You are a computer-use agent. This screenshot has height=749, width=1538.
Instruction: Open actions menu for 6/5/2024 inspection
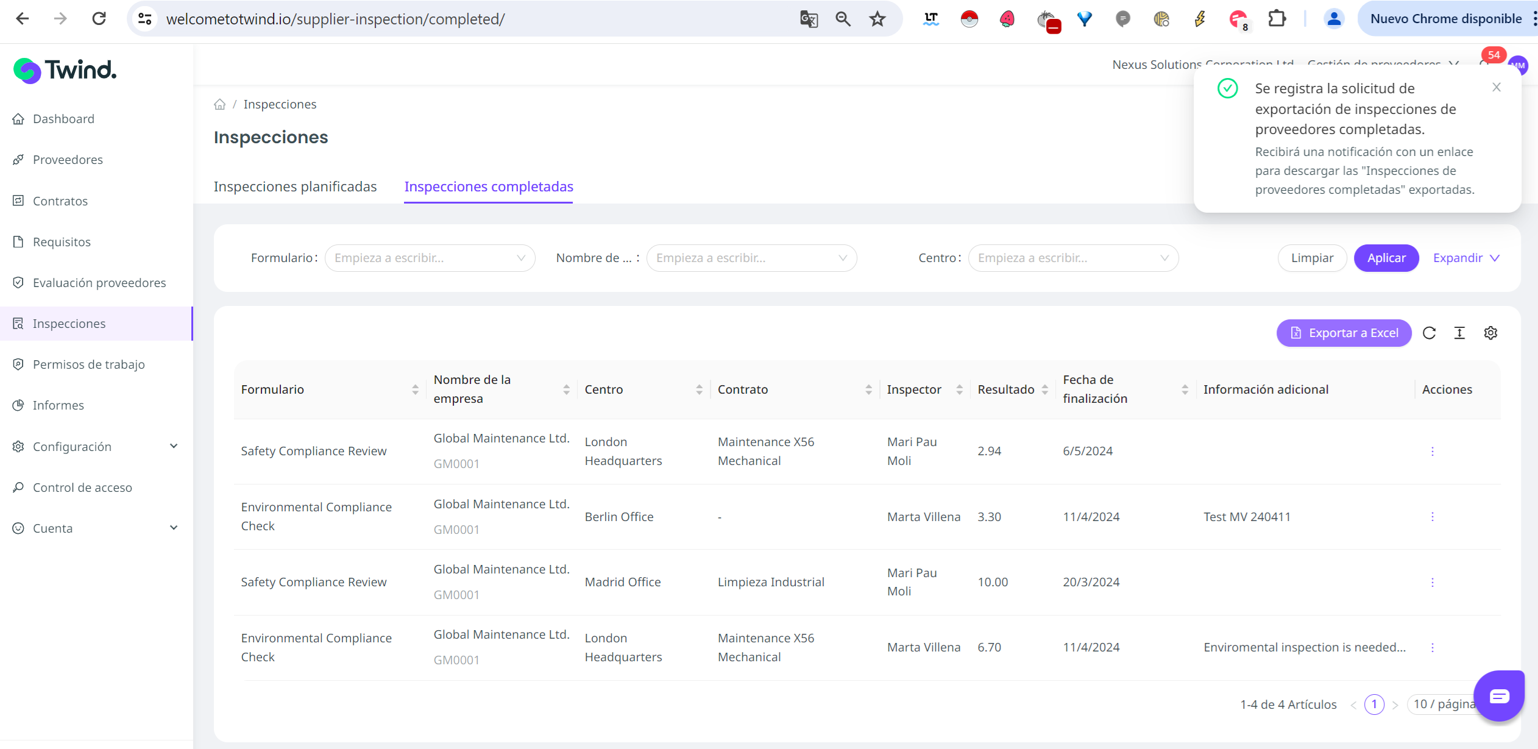point(1432,451)
